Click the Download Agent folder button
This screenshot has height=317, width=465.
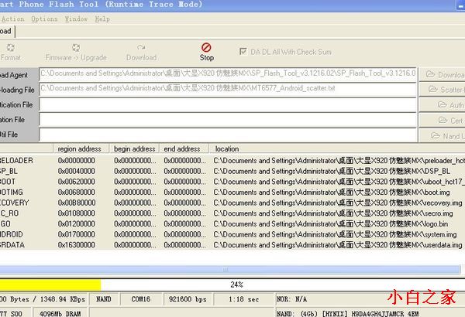click(x=442, y=74)
